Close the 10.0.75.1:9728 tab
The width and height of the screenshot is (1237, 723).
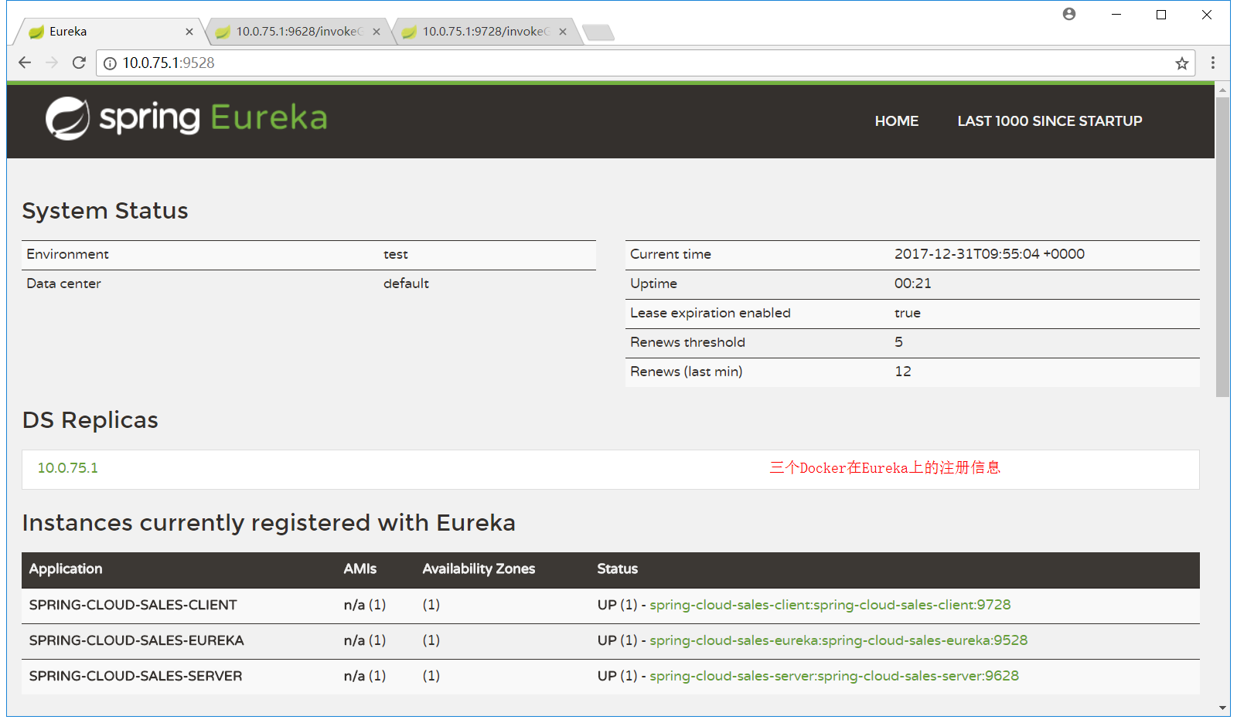563,32
